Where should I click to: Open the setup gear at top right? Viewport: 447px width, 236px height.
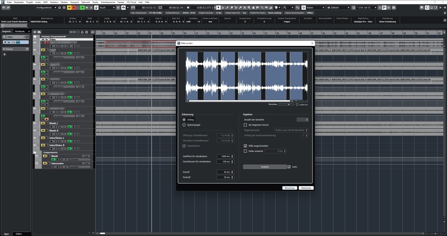445,7
